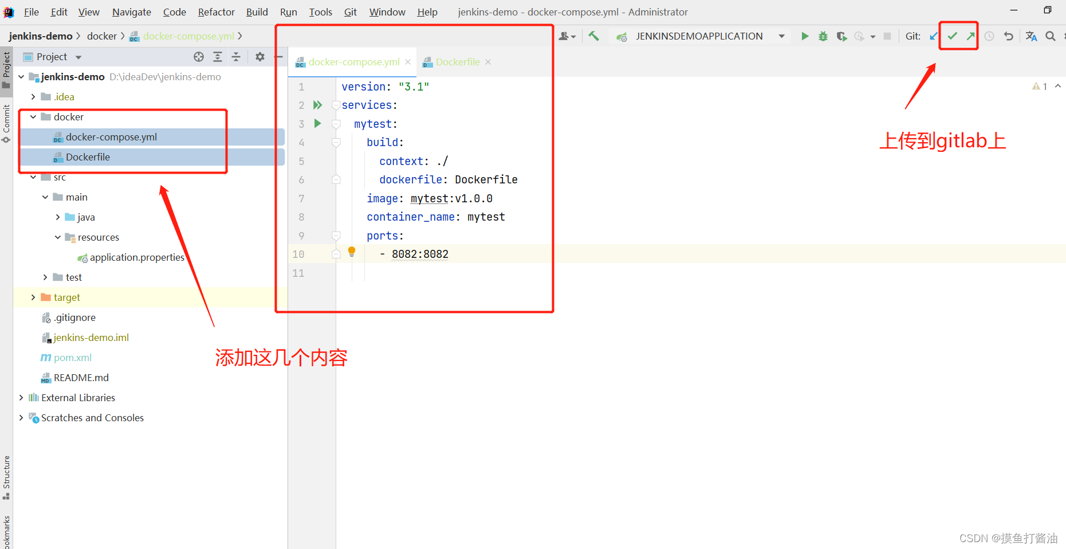
Task: Open the Commit tool window sidebar button
Action: click(6, 123)
